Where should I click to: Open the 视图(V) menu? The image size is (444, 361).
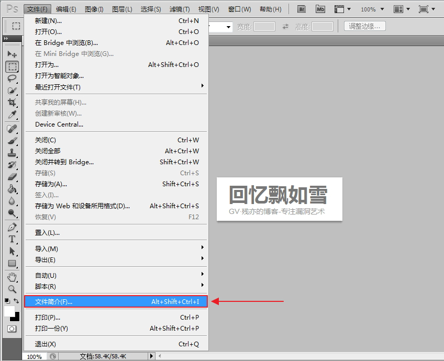pyautogui.click(x=209, y=9)
